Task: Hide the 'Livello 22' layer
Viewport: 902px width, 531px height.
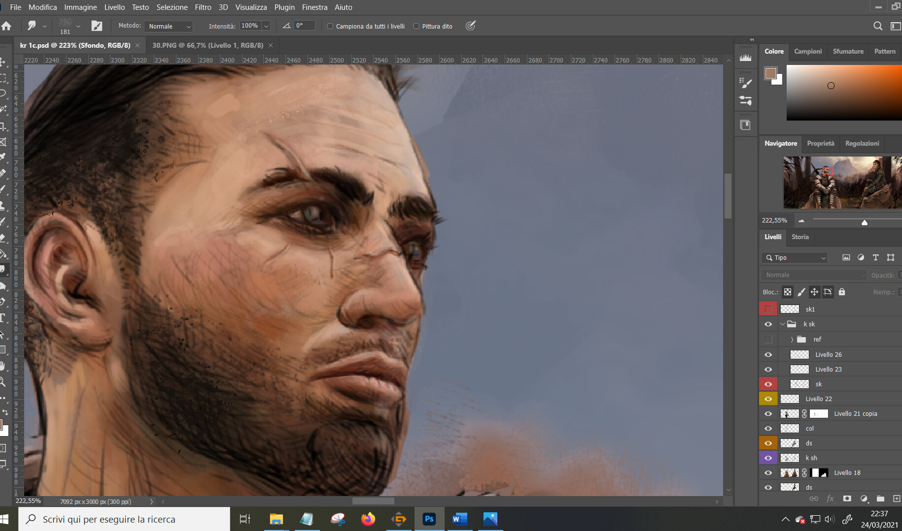Action: click(x=768, y=399)
